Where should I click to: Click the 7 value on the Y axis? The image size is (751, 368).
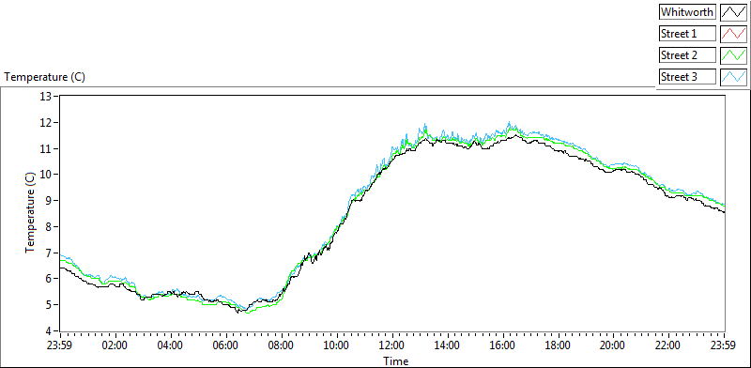(50, 253)
